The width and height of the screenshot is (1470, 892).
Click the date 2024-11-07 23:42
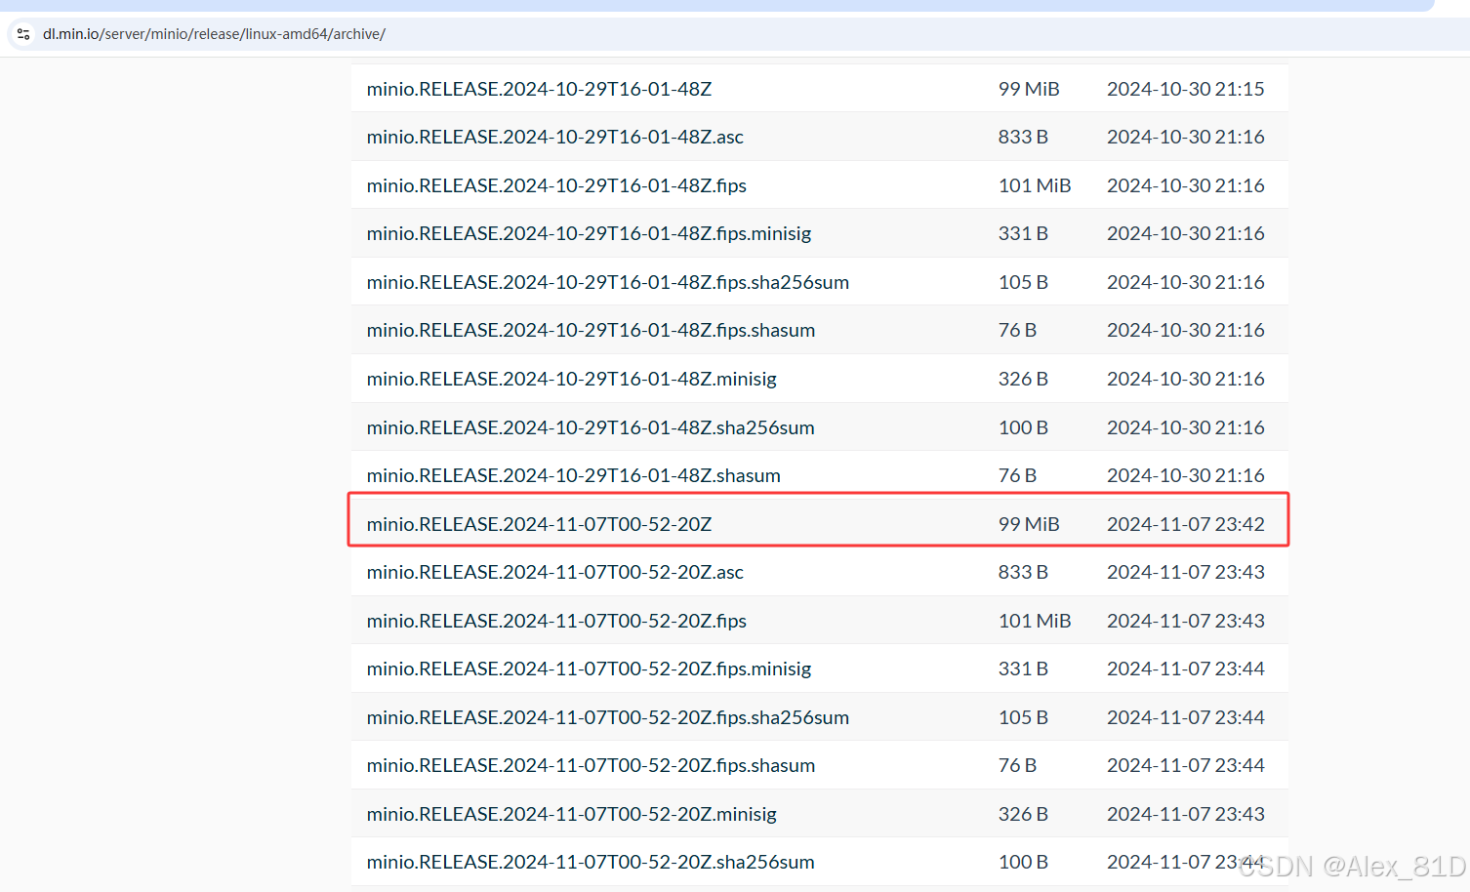point(1185,524)
